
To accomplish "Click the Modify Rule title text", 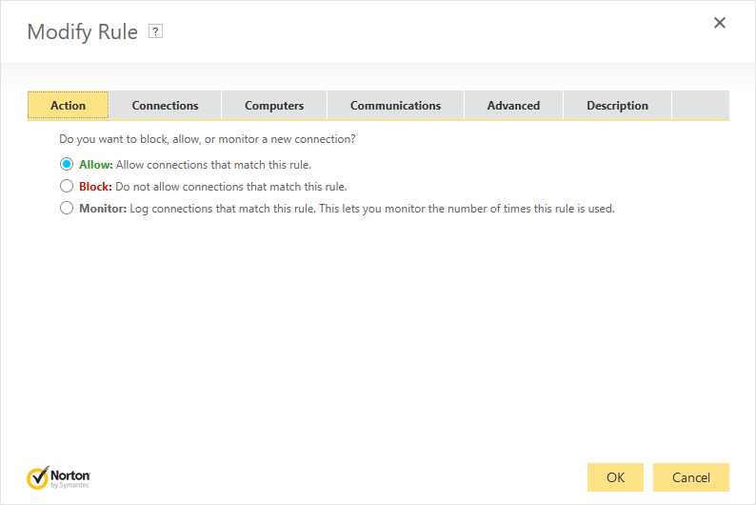I will click(x=83, y=31).
